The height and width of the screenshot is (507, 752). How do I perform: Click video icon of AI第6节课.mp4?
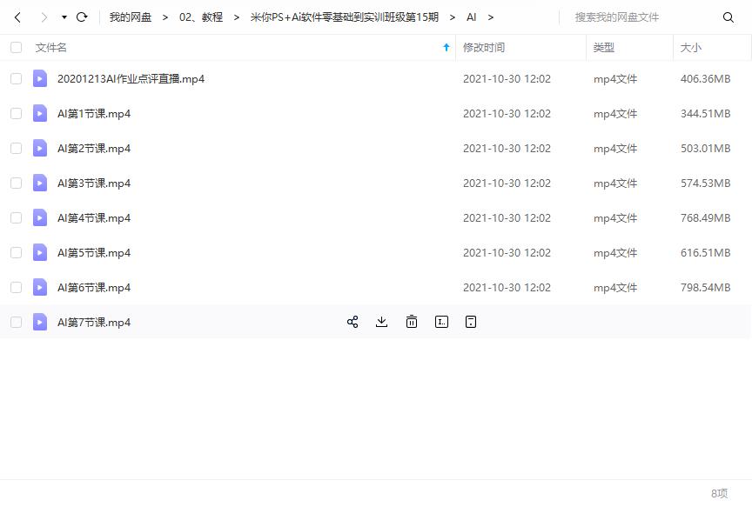click(40, 287)
